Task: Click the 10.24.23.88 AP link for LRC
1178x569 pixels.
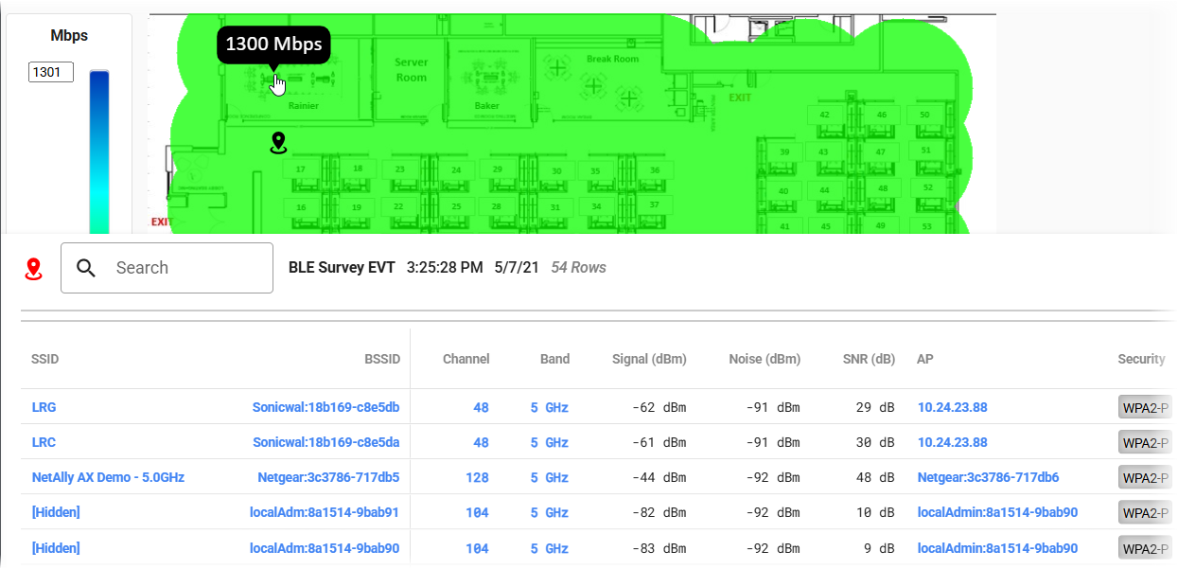Action: 952,442
